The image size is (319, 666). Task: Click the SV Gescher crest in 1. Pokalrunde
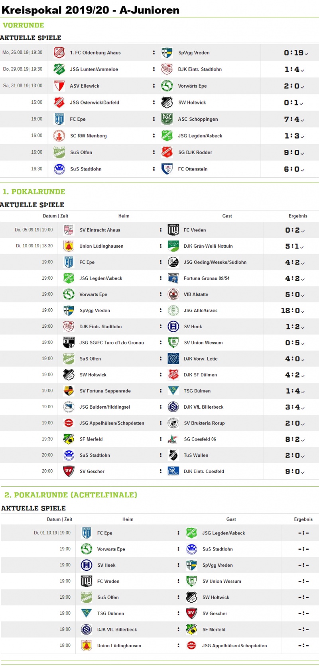[x=69, y=471]
